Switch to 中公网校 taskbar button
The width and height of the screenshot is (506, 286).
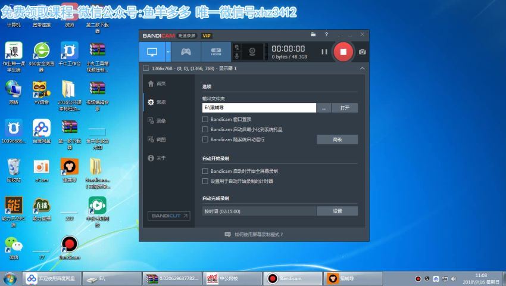coord(232,278)
